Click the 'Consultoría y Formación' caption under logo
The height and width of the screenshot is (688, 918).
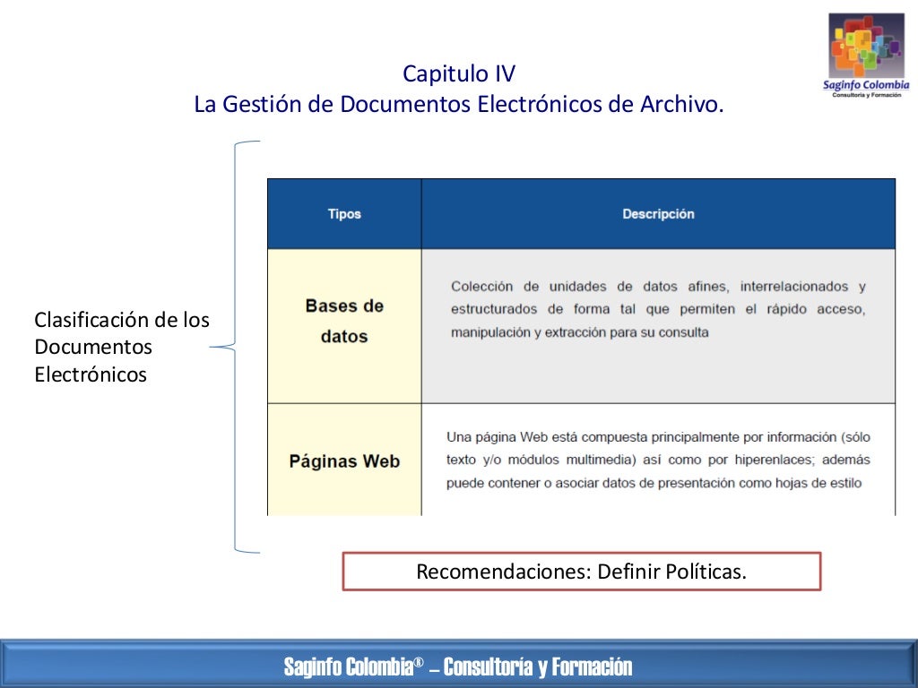click(867, 95)
